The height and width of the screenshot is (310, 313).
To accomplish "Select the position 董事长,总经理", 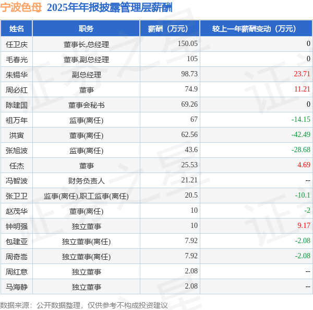I will coord(86,44).
